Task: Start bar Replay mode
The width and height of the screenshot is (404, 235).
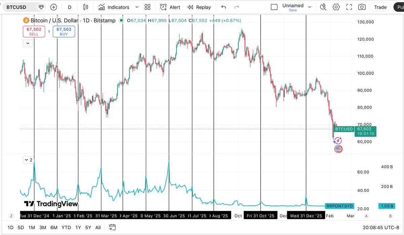Action: tap(199, 7)
